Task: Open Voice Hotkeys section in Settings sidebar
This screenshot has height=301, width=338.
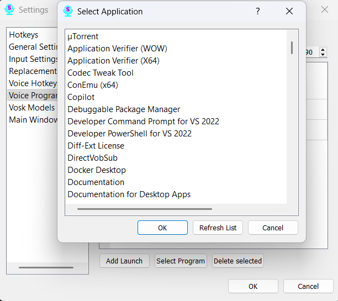Action: (x=33, y=83)
